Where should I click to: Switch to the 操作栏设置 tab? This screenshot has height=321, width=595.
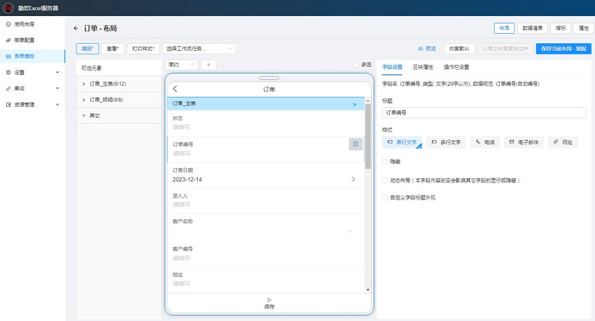pyautogui.click(x=456, y=67)
